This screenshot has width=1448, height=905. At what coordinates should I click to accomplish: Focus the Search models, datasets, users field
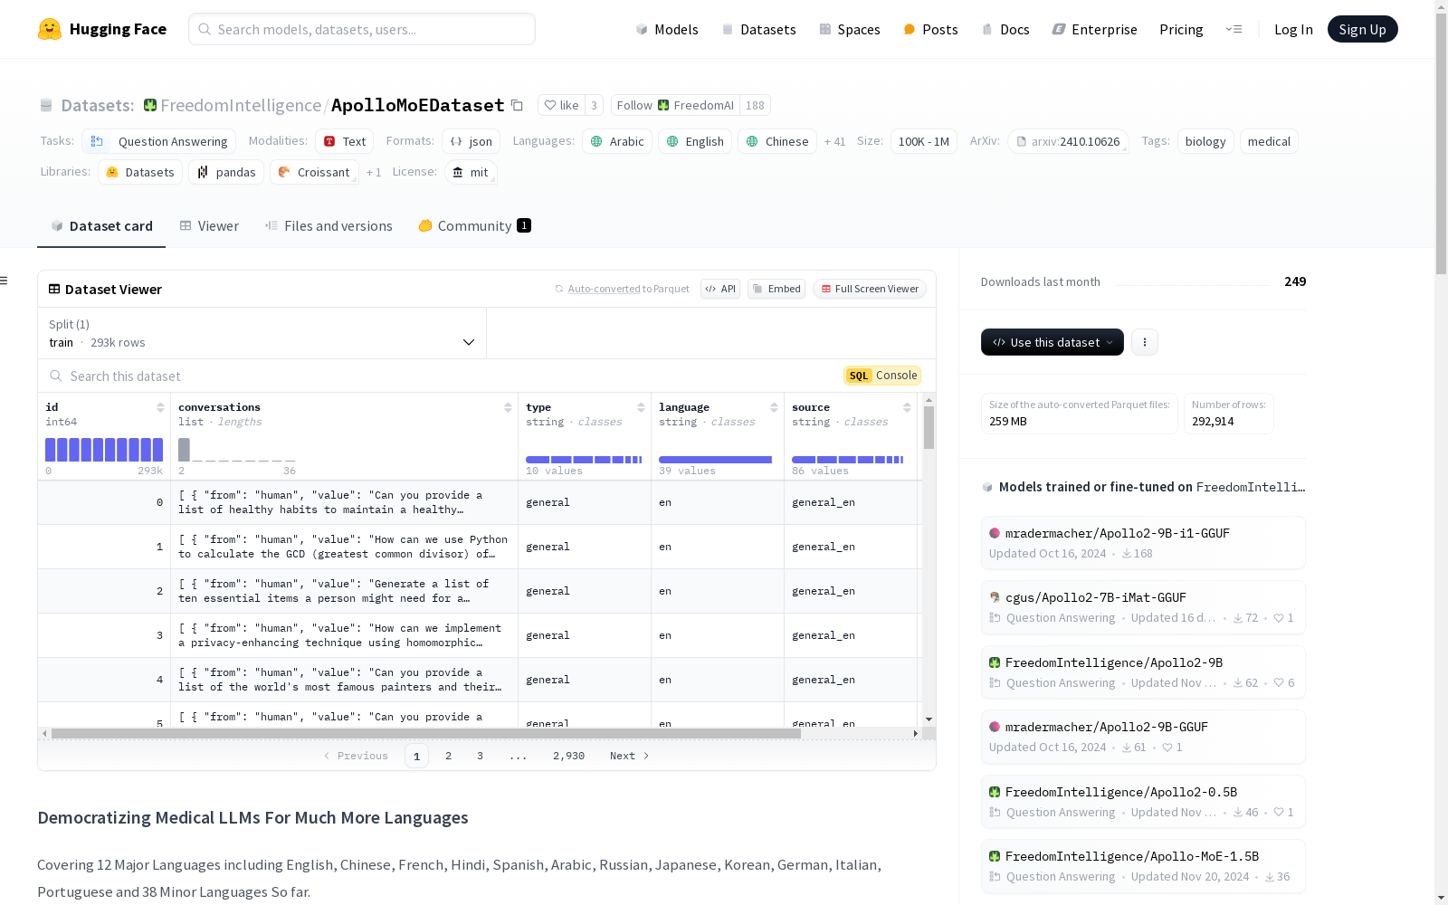[x=362, y=29]
